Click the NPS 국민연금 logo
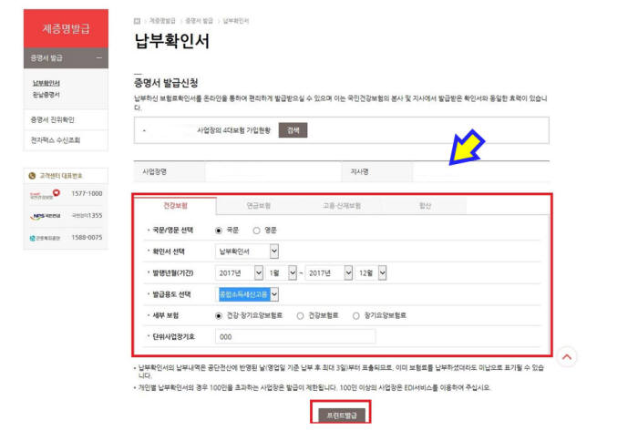The width and height of the screenshot is (638, 431). [x=45, y=216]
